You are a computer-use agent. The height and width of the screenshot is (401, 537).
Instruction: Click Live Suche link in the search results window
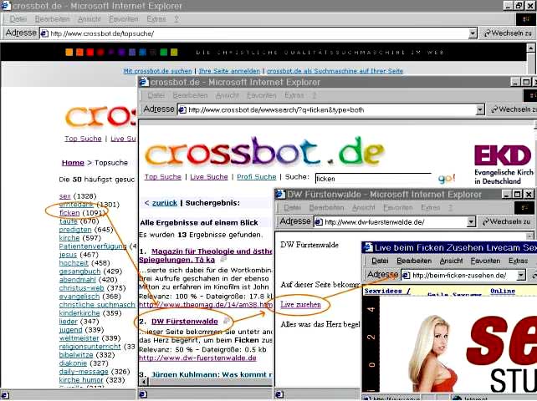point(209,177)
